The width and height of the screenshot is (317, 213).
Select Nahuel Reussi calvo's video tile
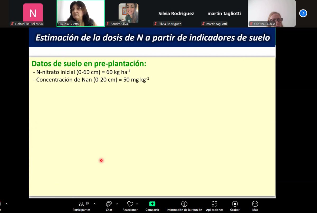[33, 13]
